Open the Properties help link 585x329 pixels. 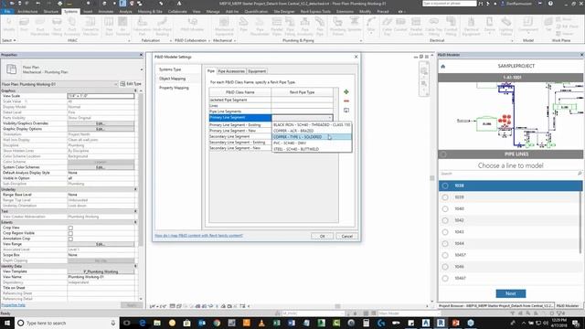point(13,305)
